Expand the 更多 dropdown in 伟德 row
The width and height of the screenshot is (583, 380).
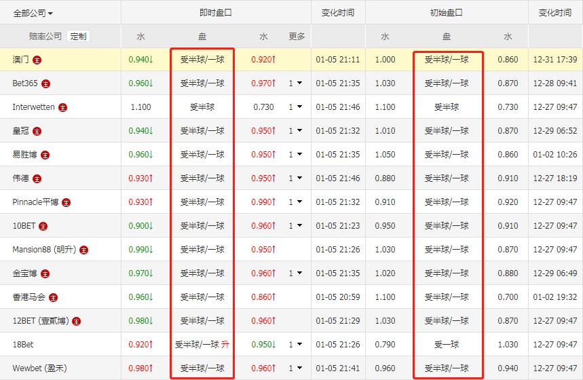tap(295, 178)
